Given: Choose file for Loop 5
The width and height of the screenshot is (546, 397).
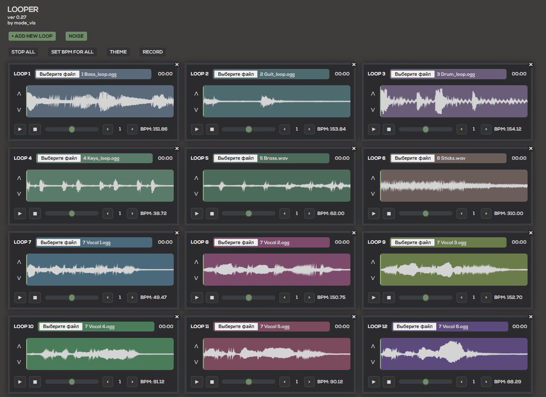Looking at the screenshot, I should [x=236, y=158].
